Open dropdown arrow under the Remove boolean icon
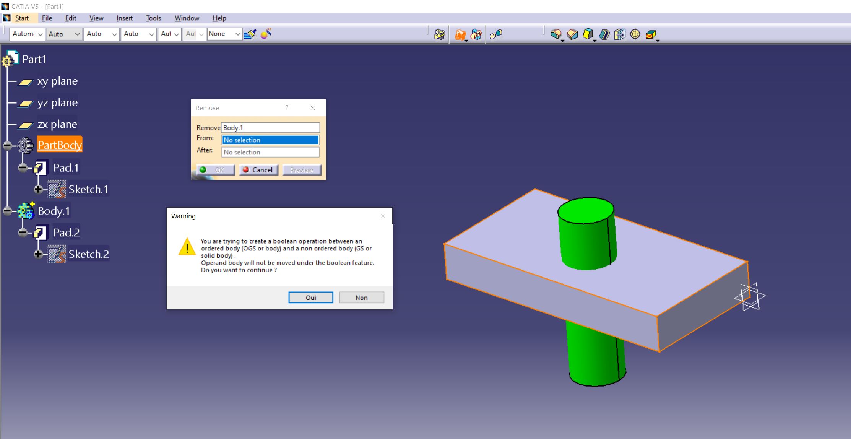This screenshot has width=851, height=439. pyautogui.click(x=466, y=41)
